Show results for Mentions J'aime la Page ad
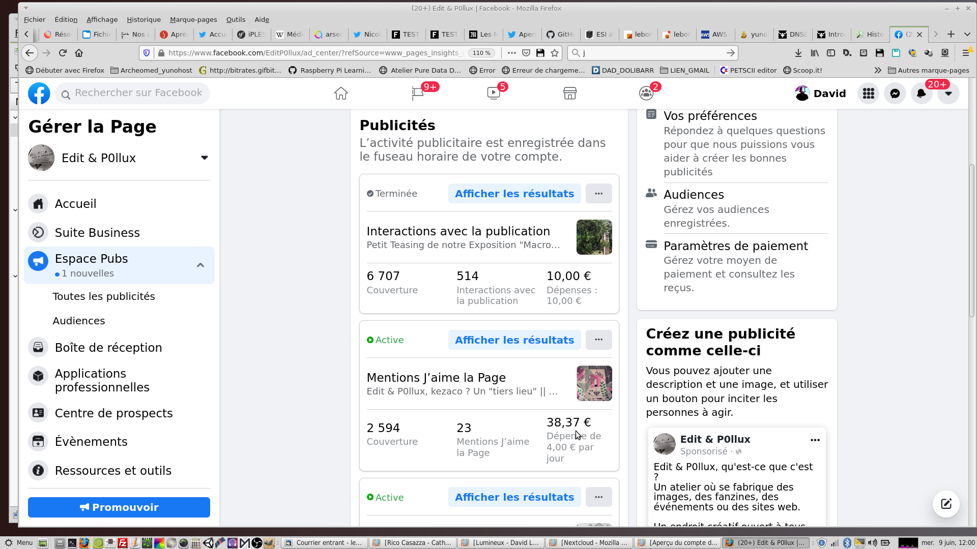The height and width of the screenshot is (549, 977). [x=514, y=340]
